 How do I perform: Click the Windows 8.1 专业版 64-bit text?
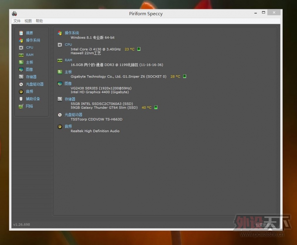point(93,37)
